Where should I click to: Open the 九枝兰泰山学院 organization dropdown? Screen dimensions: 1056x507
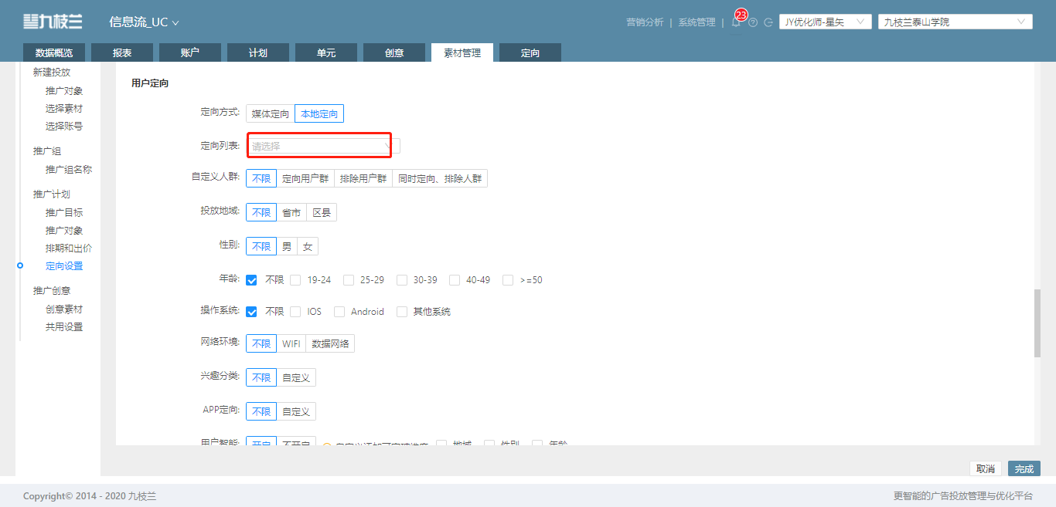click(956, 22)
